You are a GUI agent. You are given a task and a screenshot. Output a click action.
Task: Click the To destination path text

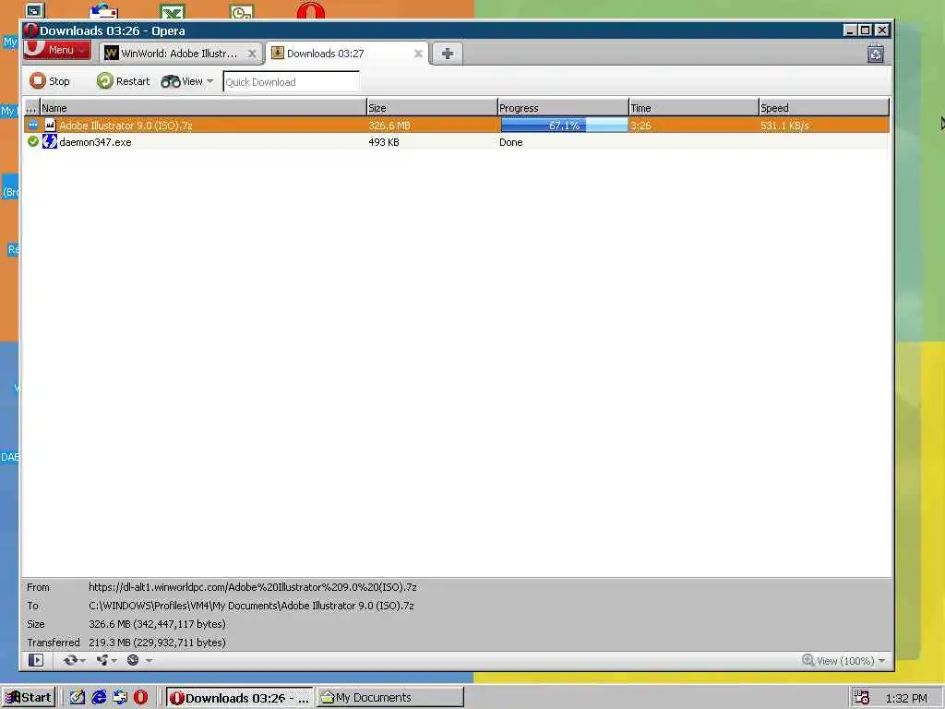pyautogui.click(x=251, y=606)
